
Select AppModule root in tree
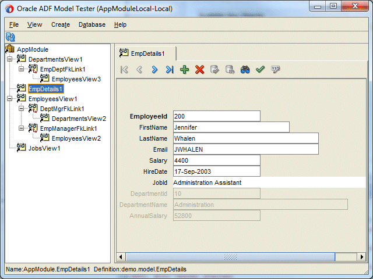click(x=33, y=49)
